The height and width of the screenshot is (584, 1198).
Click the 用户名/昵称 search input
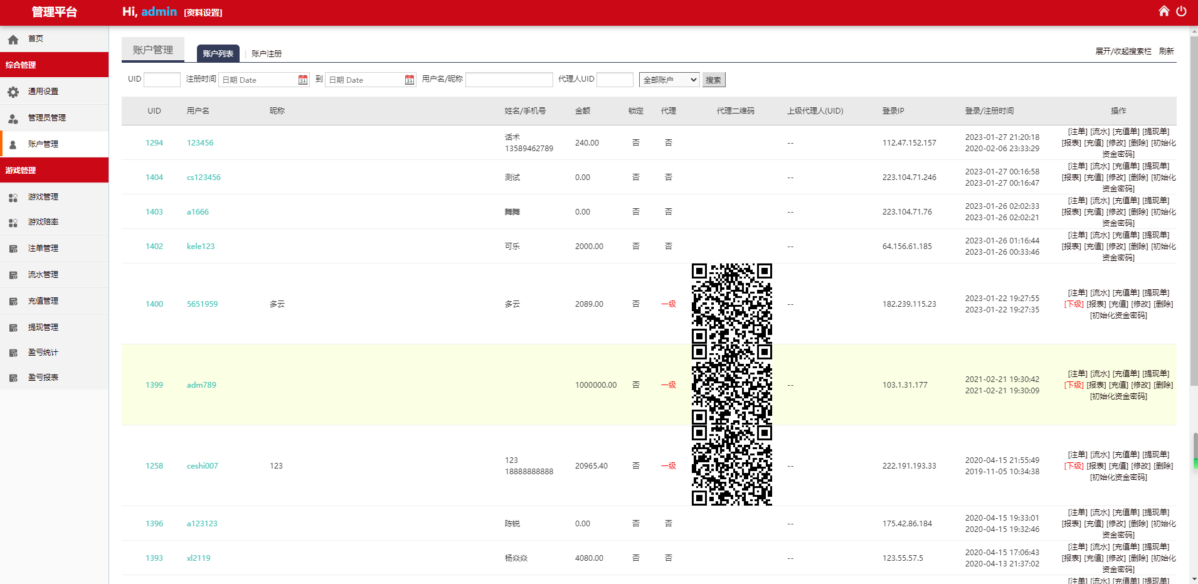point(509,80)
